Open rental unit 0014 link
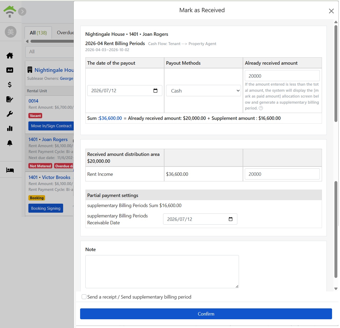The width and height of the screenshot is (340, 328). (x=33, y=101)
